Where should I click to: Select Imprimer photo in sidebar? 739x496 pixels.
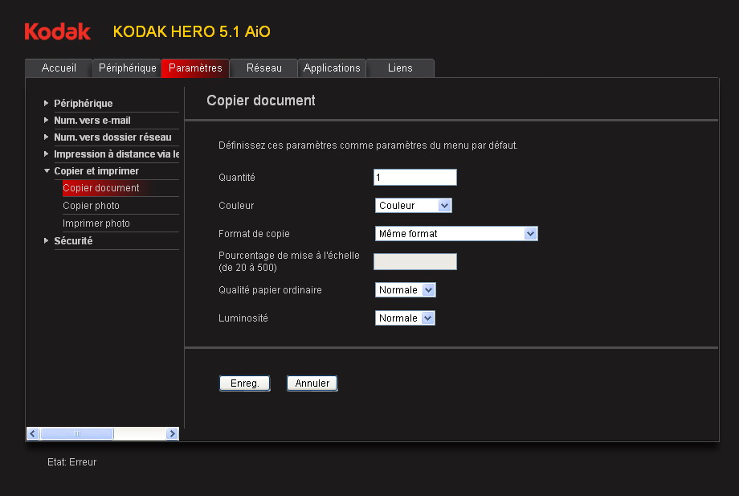coord(96,223)
